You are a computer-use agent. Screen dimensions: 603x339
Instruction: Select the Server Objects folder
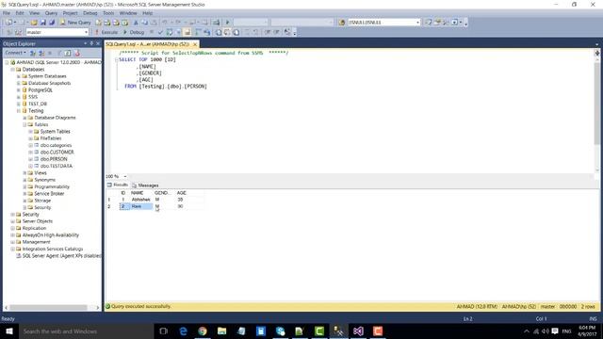(x=38, y=221)
